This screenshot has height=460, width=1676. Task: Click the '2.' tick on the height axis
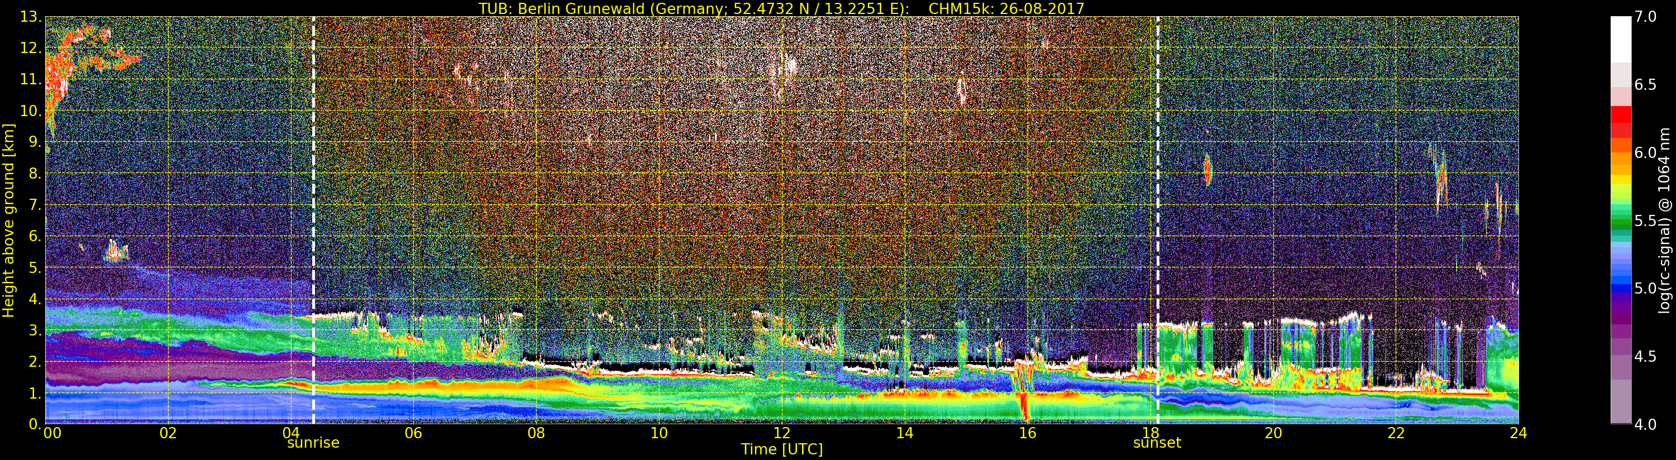(x=35, y=362)
